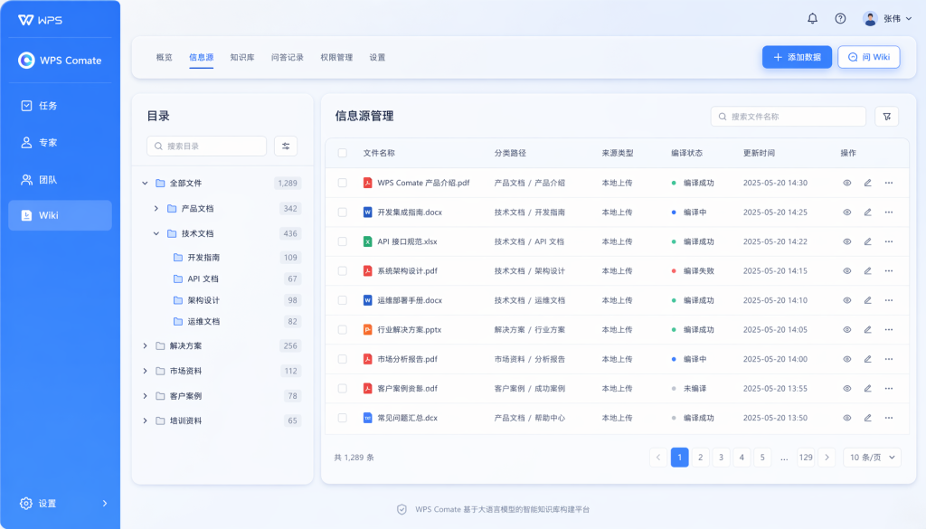The image size is (926, 529).
Task: Open the 10 条/页 page size dropdown
Action: click(872, 457)
